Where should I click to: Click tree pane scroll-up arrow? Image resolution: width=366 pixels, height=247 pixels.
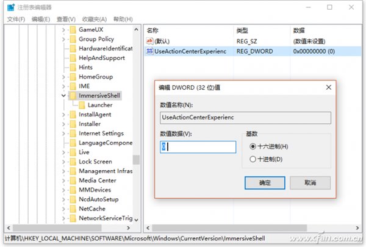coord(136,30)
